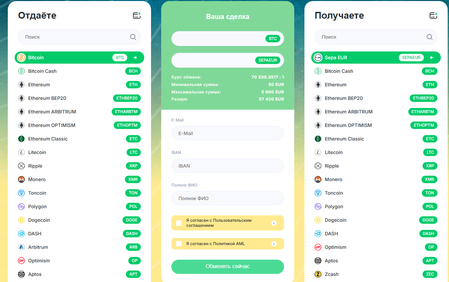Click the Aptos icon in Отдаёте list

[x=21, y=274]
